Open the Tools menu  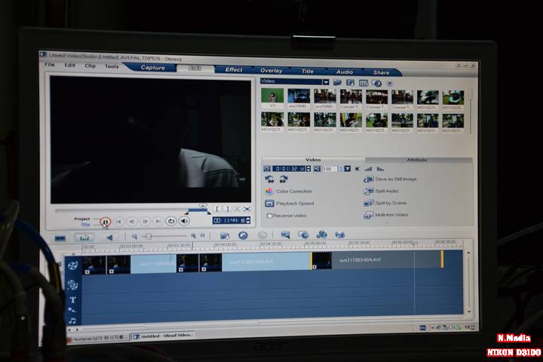click(112, 66)
